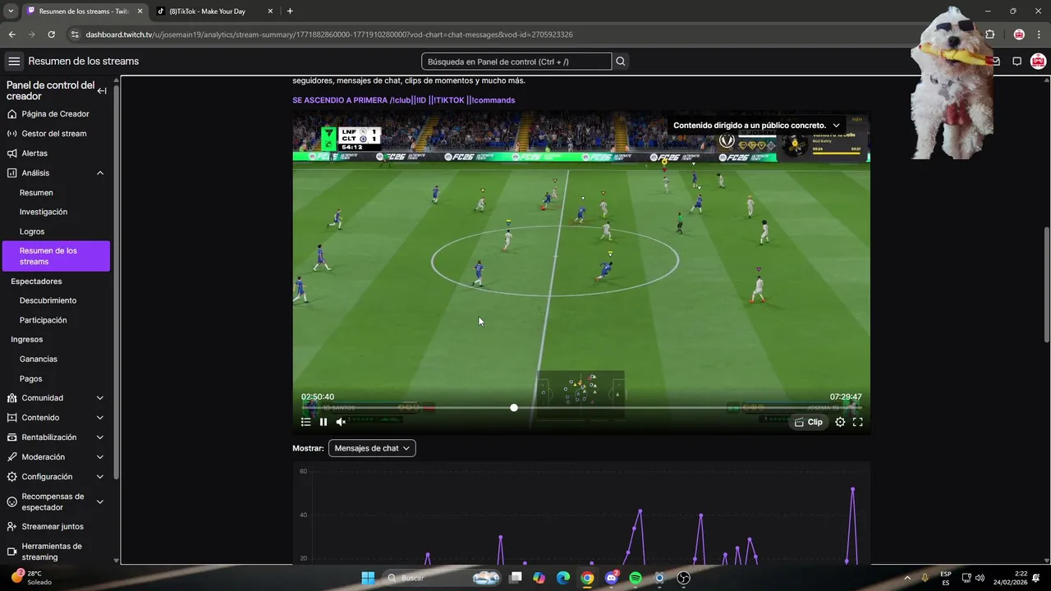Open Spotify from the taskbar
Viewport: 1051px width, 591px height.
click(x=635, y=578)
